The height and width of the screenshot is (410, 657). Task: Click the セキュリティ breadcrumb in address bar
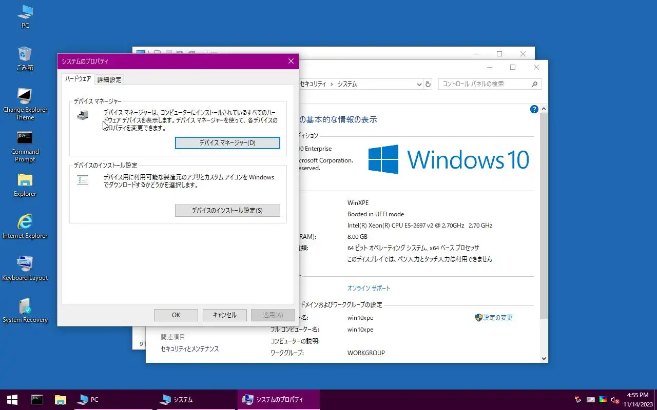click(x=313, y=84)
